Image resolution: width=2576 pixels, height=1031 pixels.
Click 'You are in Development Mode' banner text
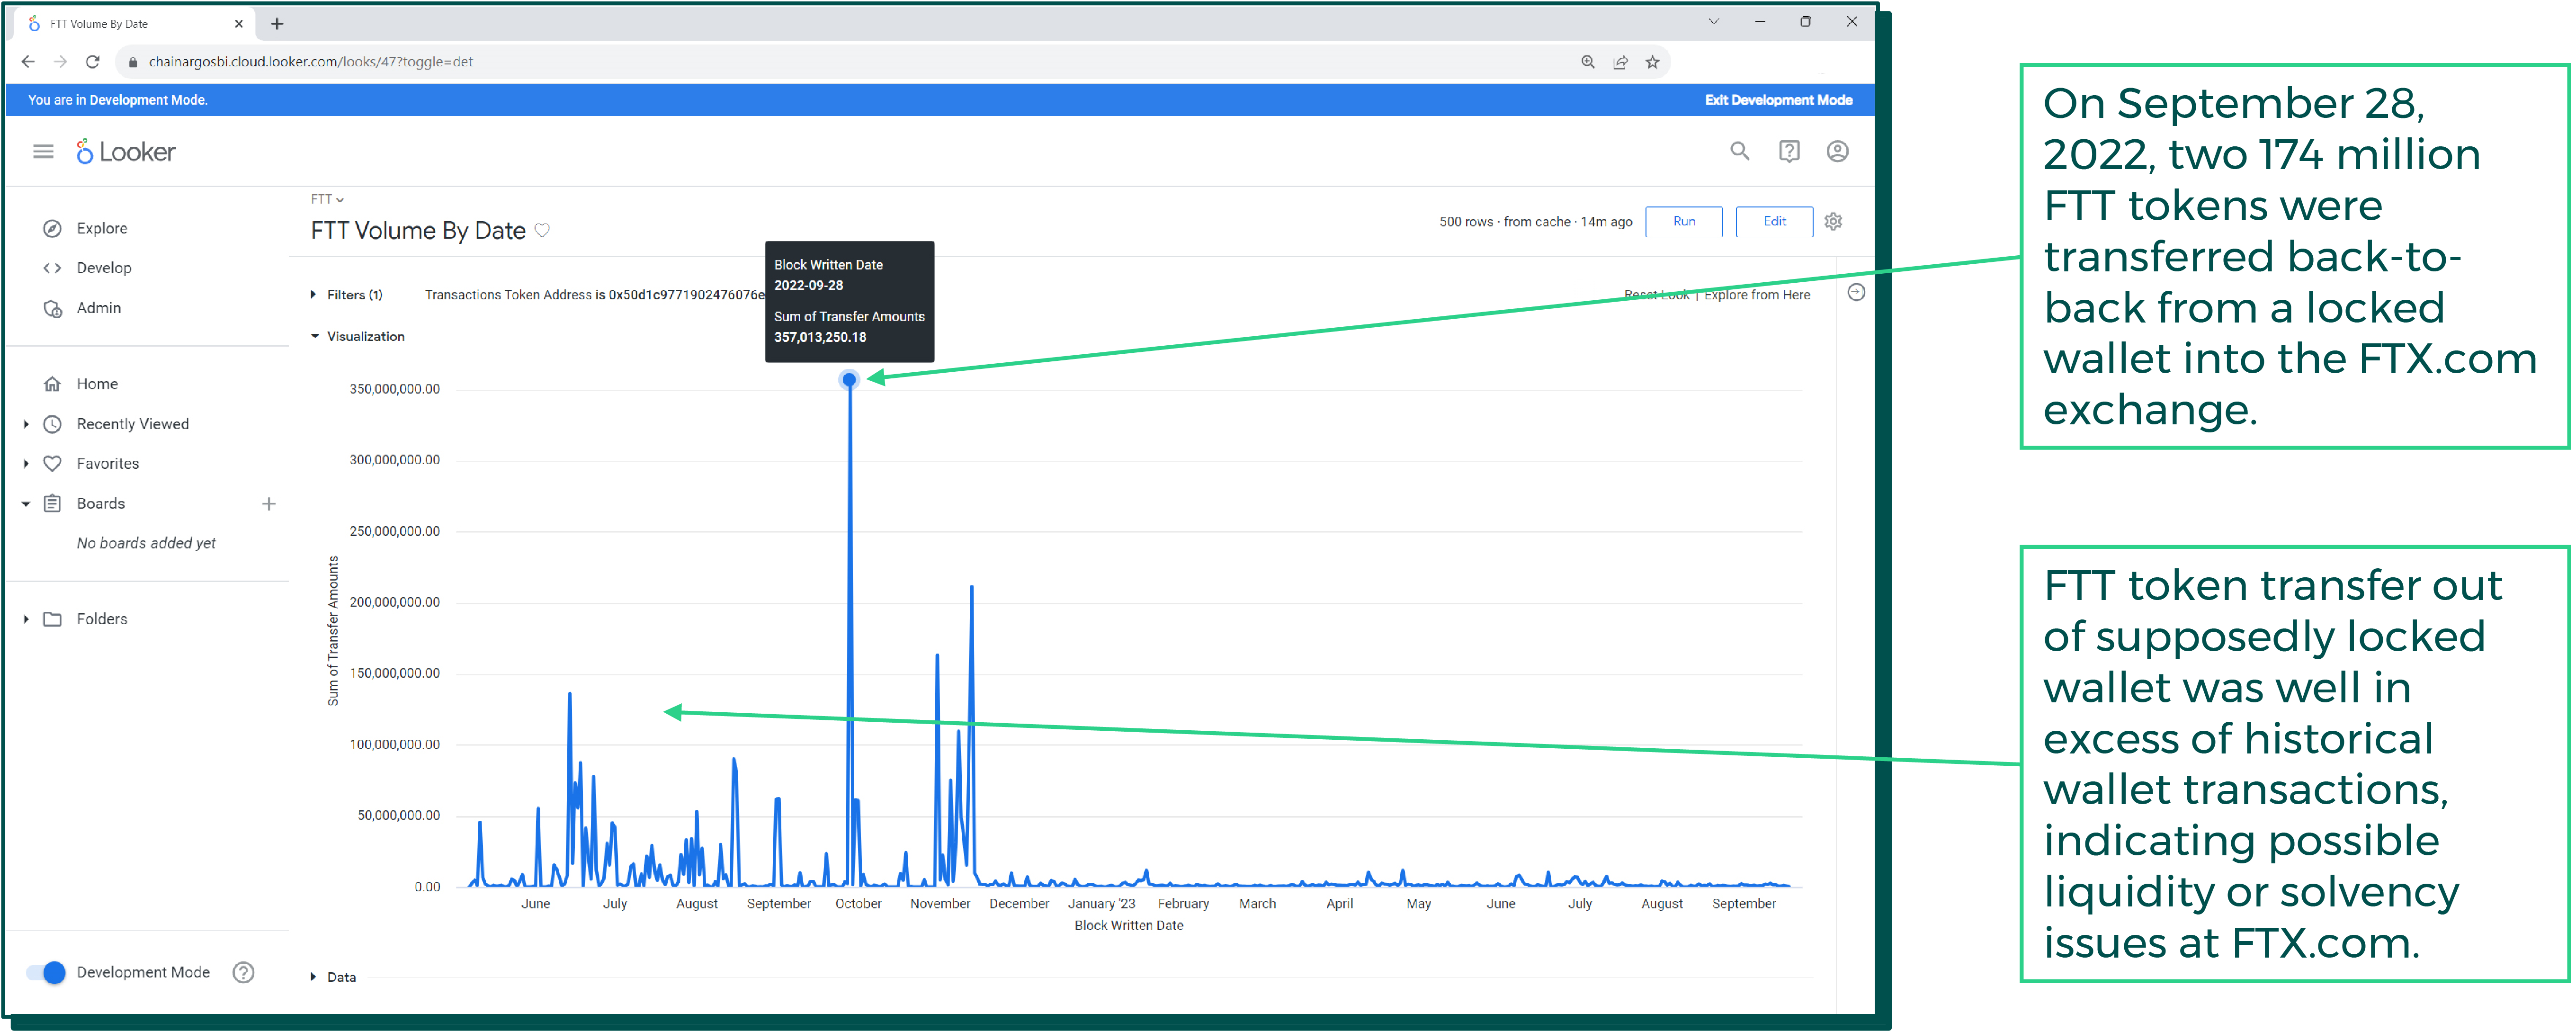coord(118,100)
